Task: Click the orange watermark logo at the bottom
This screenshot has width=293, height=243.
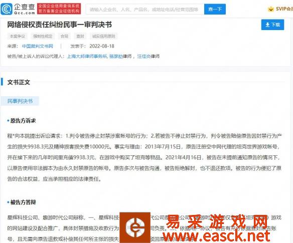Action: tap(135, 227)
